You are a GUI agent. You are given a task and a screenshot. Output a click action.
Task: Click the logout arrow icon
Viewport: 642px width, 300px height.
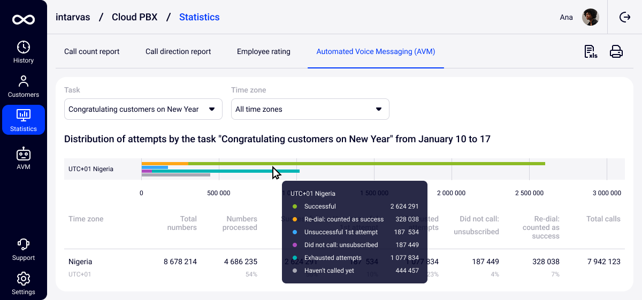(x=625, y=17)
